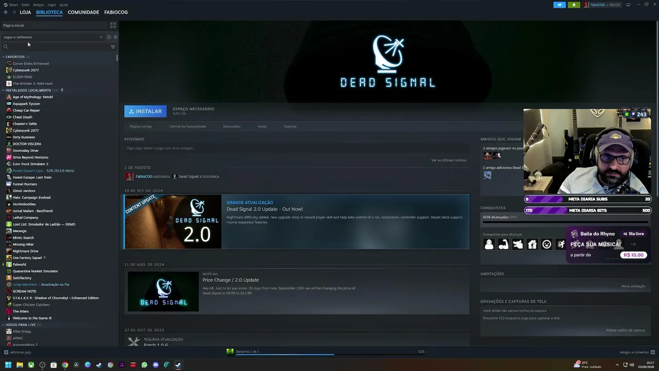Screen dimensions: 659x371
Task: Open the Amigos menu
Action: 39,5
